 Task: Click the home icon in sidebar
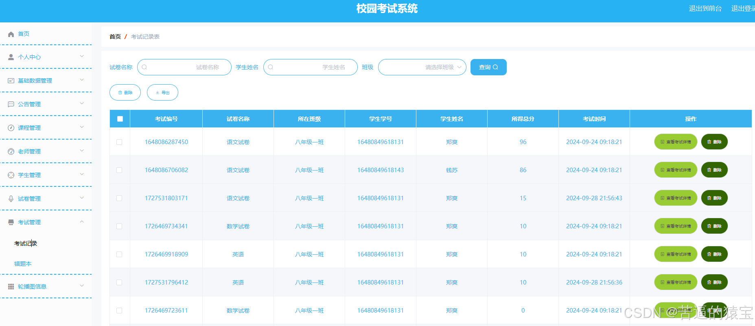click(11, 34)
